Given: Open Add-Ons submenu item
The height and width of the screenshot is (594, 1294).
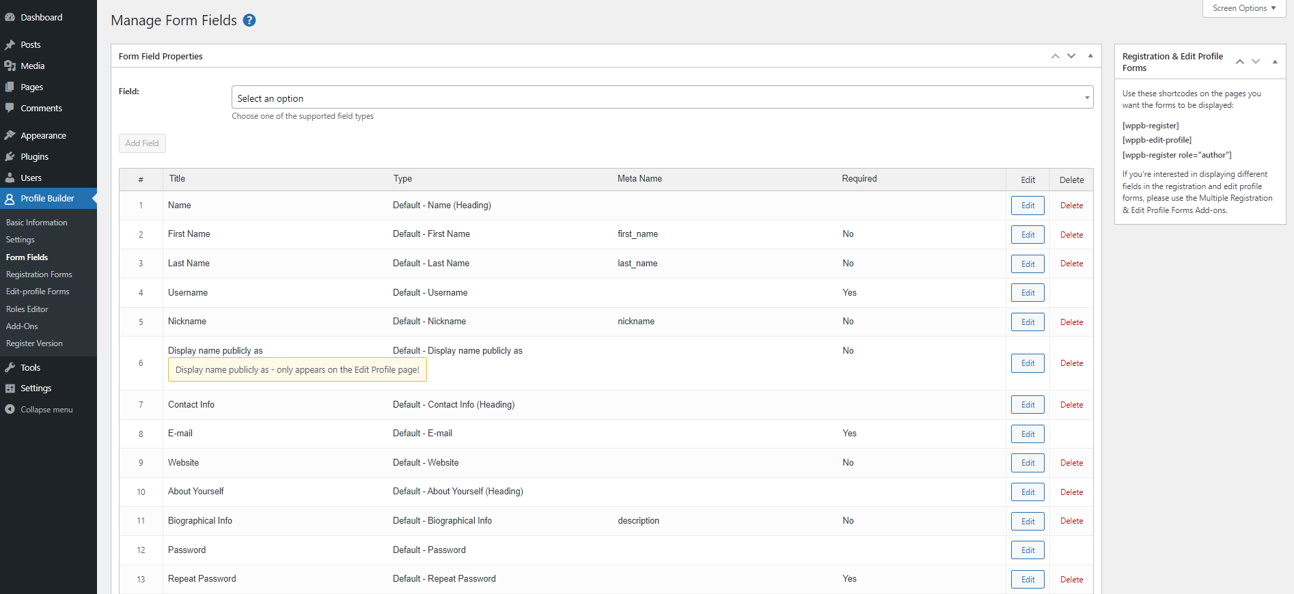Looking at the screenshot, I should 22,326.
